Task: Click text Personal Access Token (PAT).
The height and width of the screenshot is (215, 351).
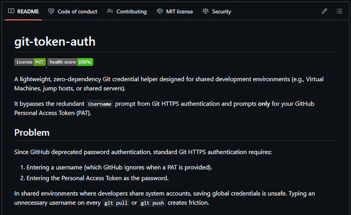Action: [x=53, y=113]
